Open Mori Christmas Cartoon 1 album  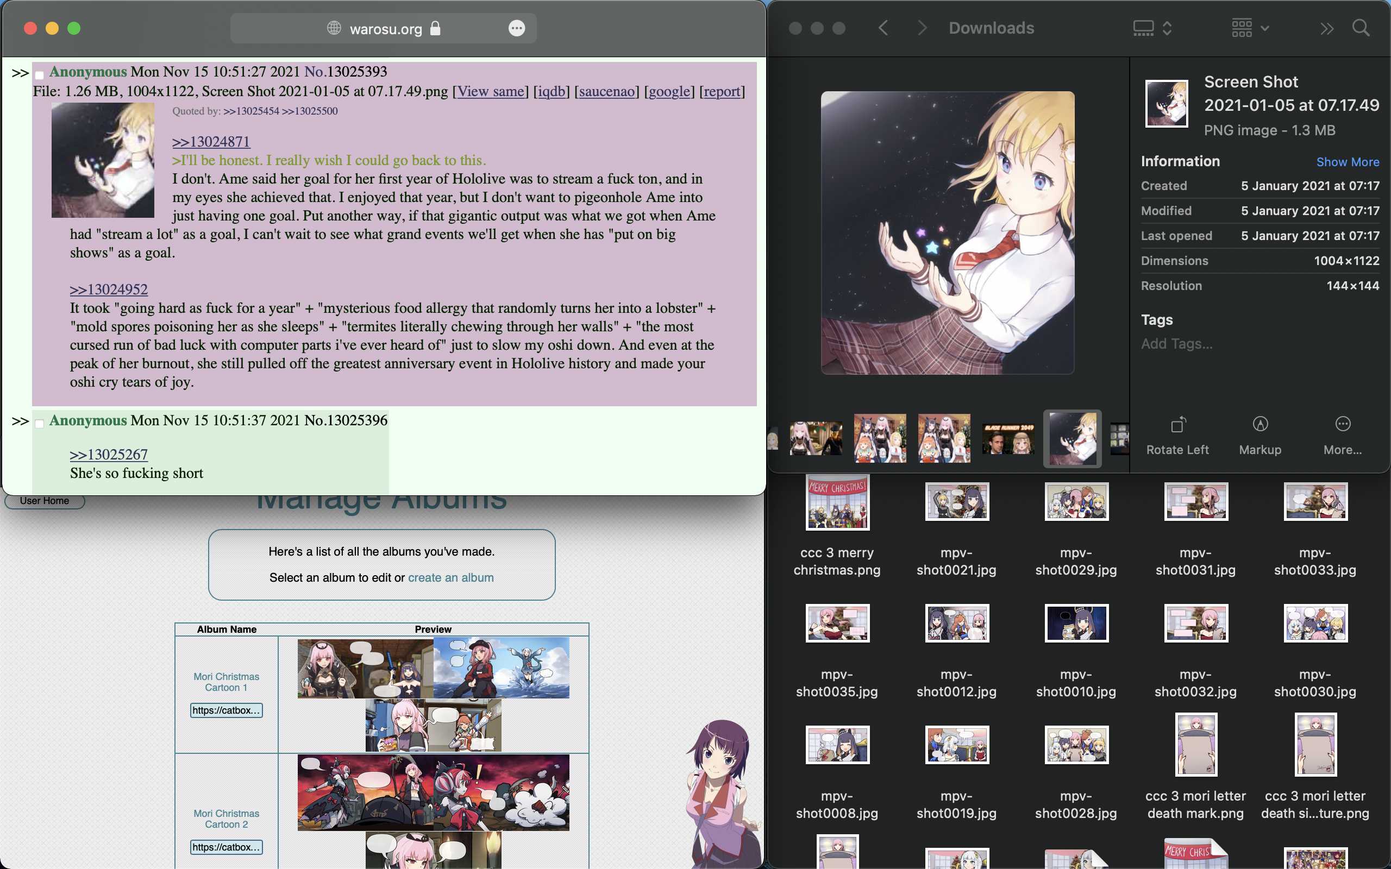(x=227, y=682)
